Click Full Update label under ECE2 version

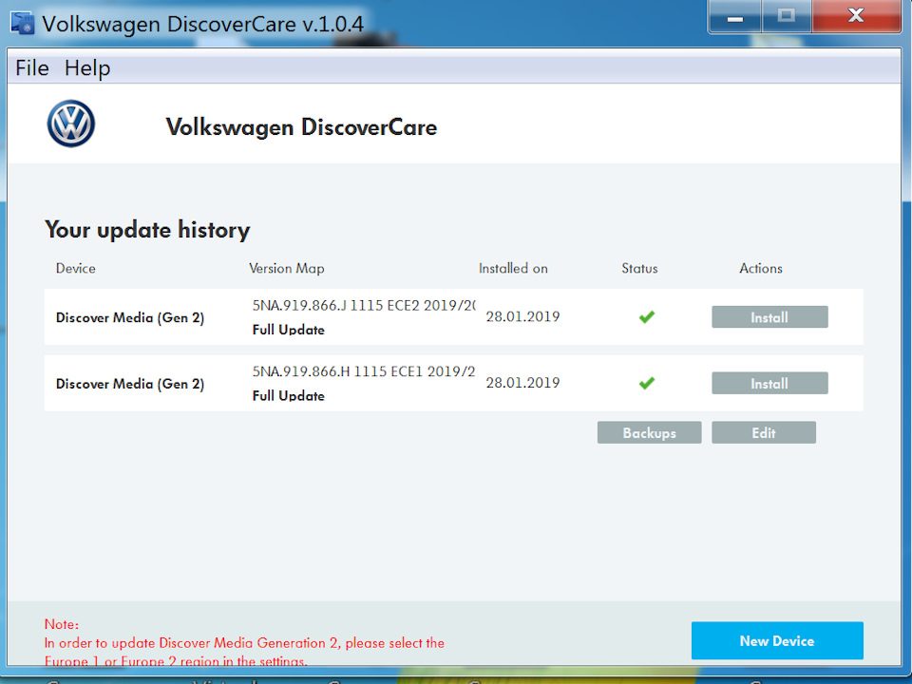(x=289, y=330)
